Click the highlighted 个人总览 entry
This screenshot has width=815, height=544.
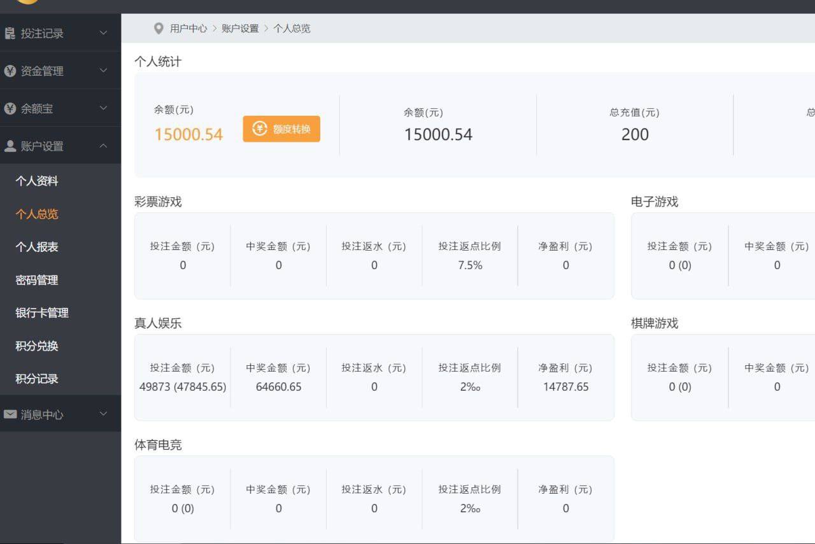pos(37,214)
